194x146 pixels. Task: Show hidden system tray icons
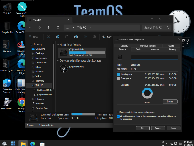(x=167, y=144)
